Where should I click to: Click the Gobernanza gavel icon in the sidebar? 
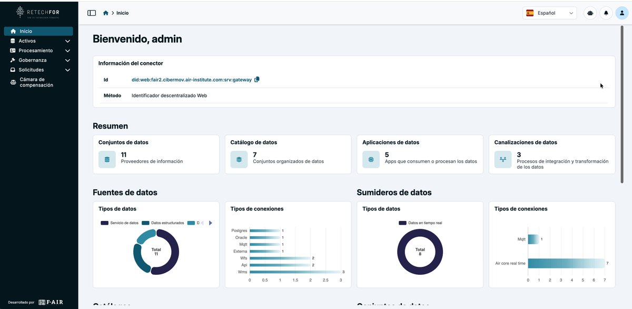tap(13, 60)
